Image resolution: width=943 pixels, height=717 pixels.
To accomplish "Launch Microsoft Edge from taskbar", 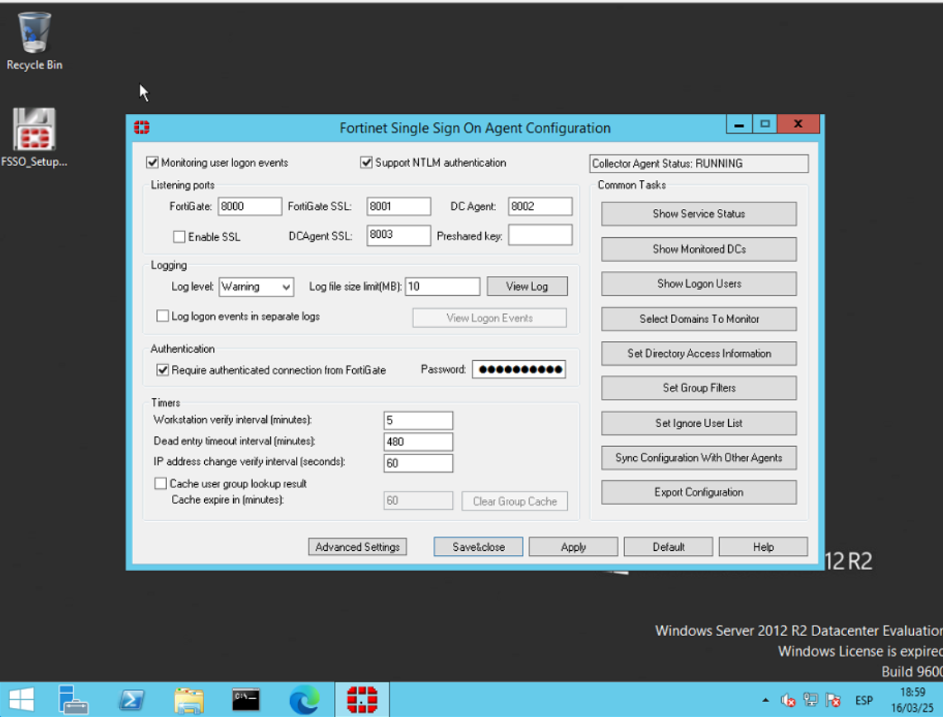I will coord(304,700).
